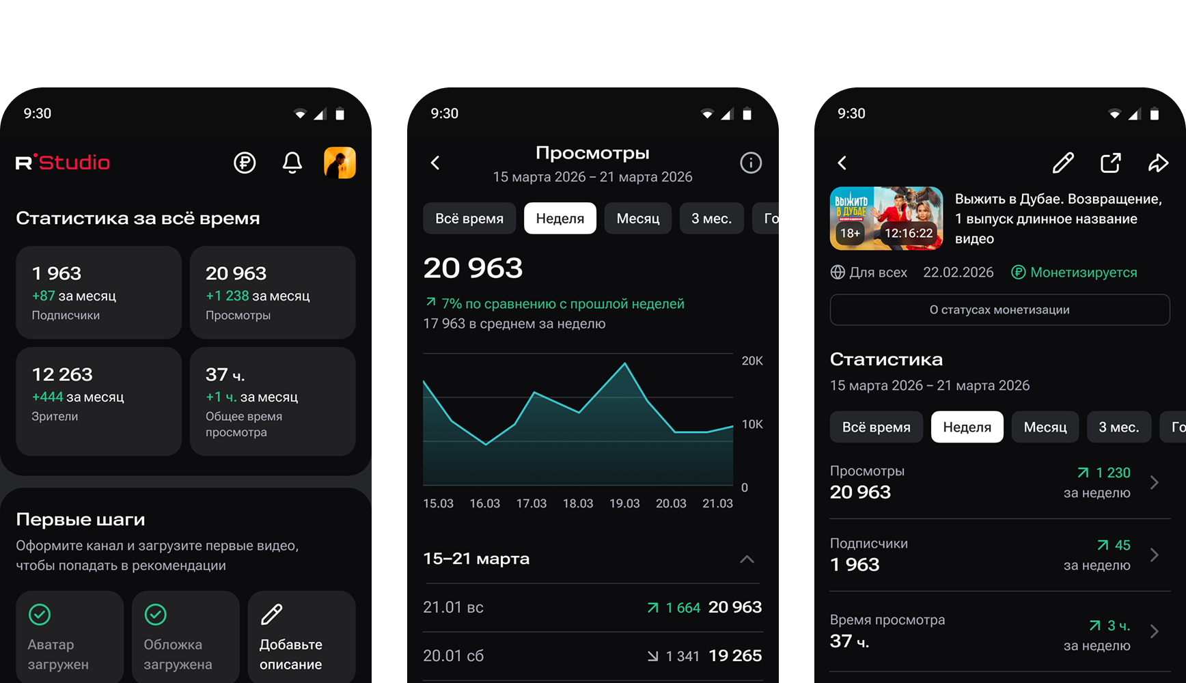Open the Выжить в Дубае video thumbnail
Screen dimensions: 1186x683
(x=887, y=219)
